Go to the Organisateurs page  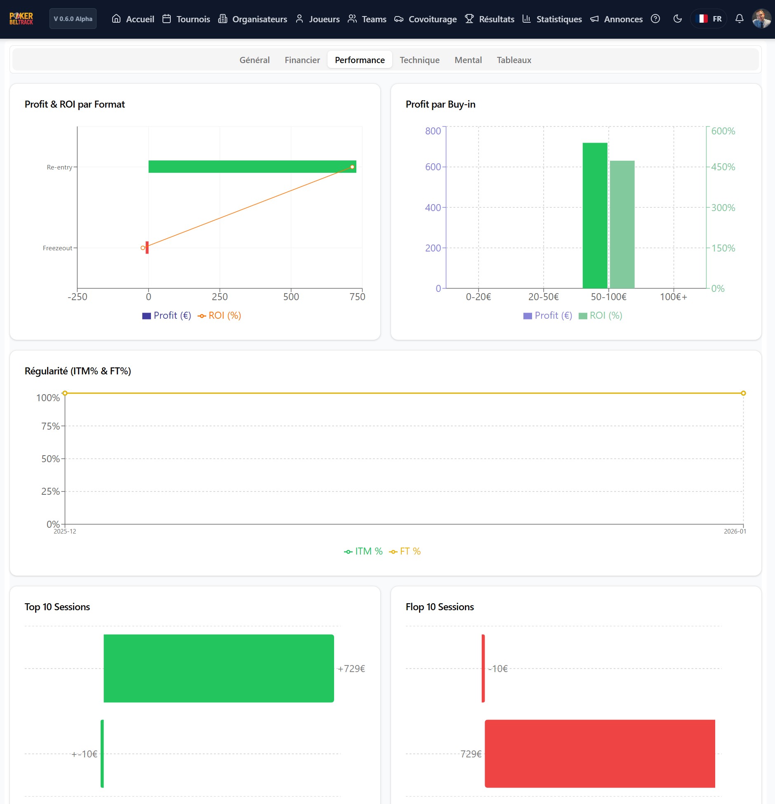(x=252, y=19)
